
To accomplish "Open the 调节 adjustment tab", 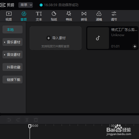I will coord(114,16).
